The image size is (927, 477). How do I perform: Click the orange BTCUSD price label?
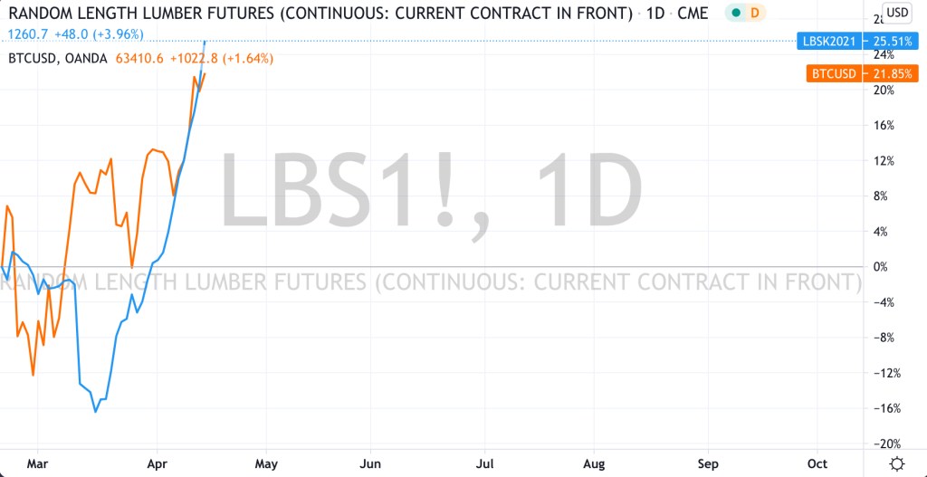832,74
